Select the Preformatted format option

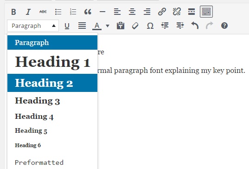tap(52, 162)
